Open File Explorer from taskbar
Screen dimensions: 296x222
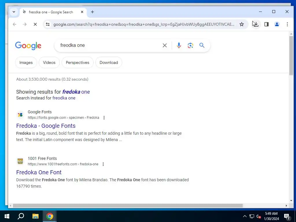[35, 216]
